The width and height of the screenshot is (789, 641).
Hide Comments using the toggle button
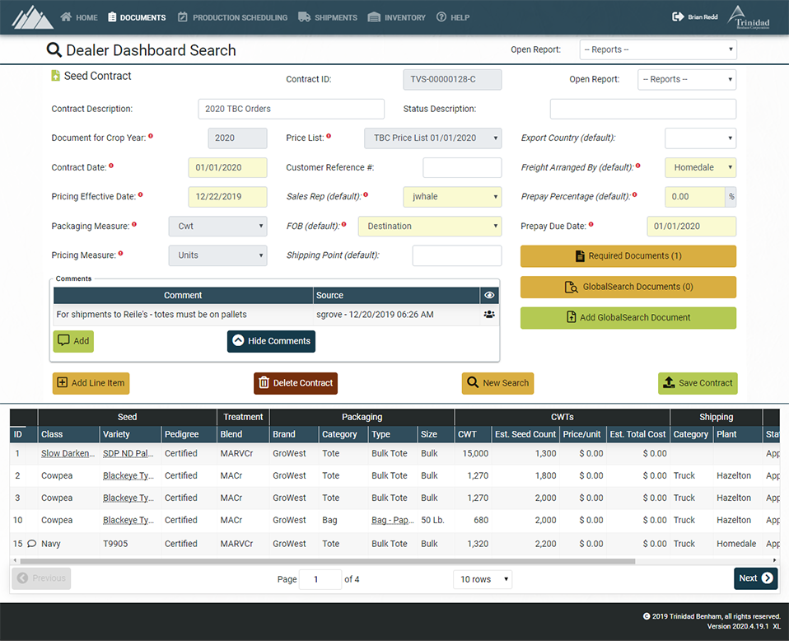tap(271, 341)
